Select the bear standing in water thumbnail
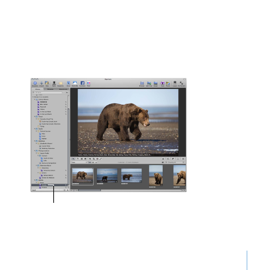 132,175
